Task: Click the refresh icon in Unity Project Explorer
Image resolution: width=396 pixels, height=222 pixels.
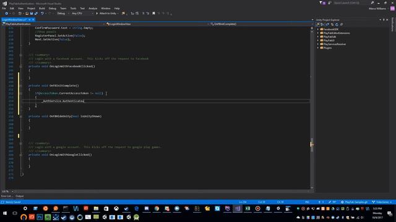Action: click(337, 25)
